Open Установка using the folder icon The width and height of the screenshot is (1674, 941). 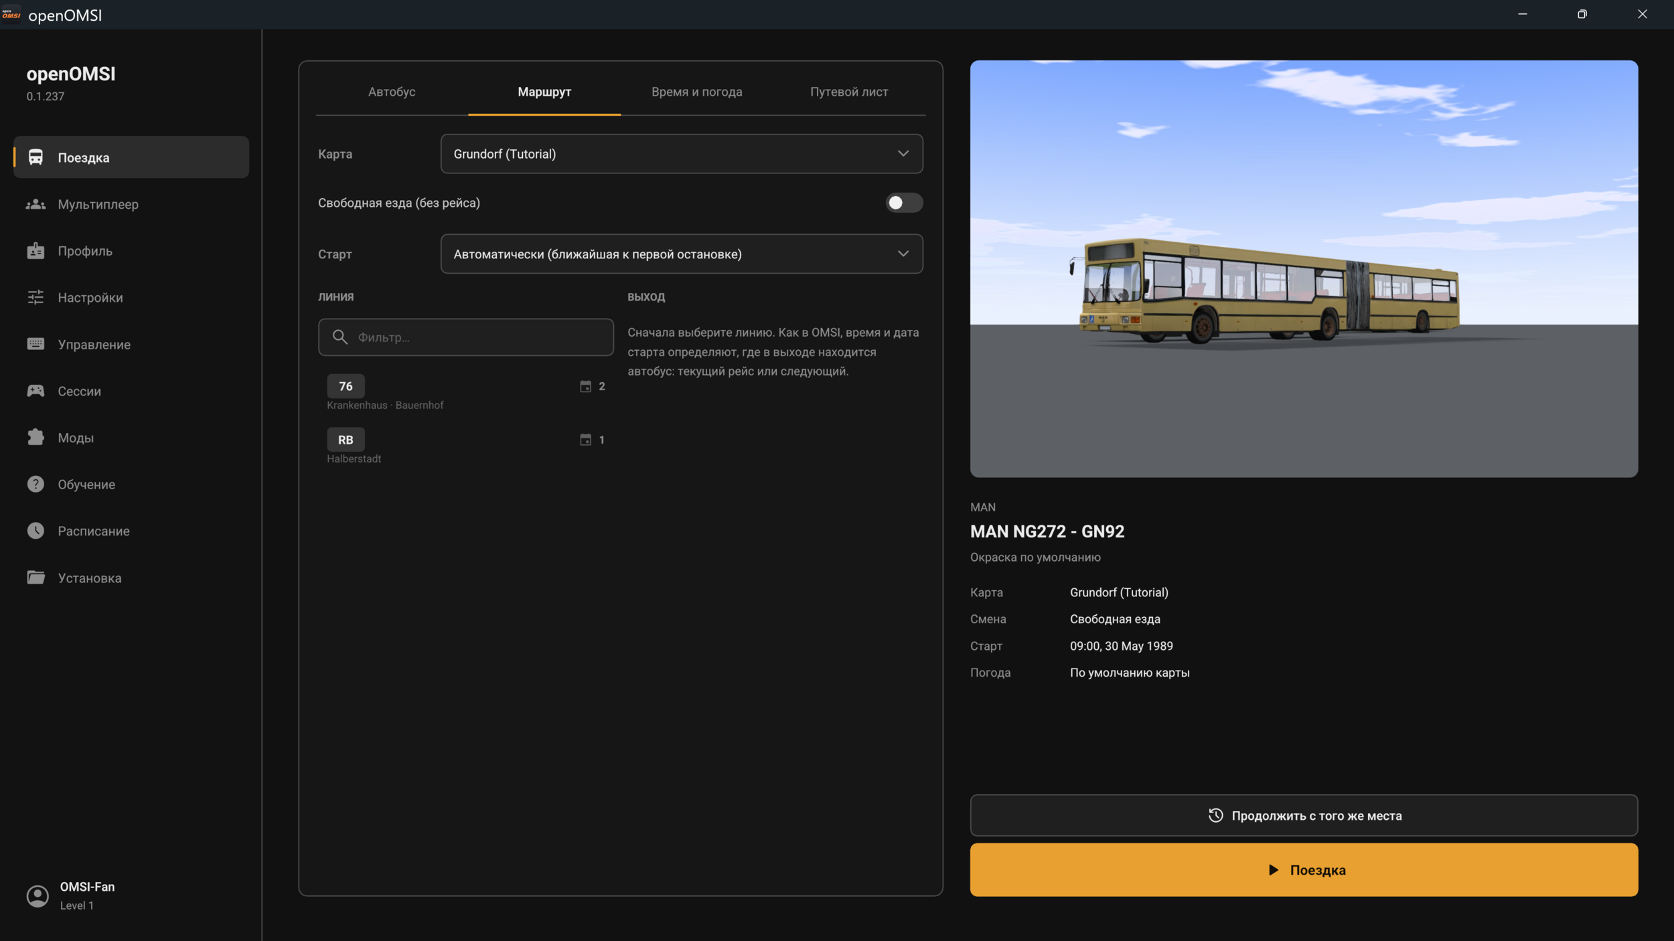tap(35, 577)
